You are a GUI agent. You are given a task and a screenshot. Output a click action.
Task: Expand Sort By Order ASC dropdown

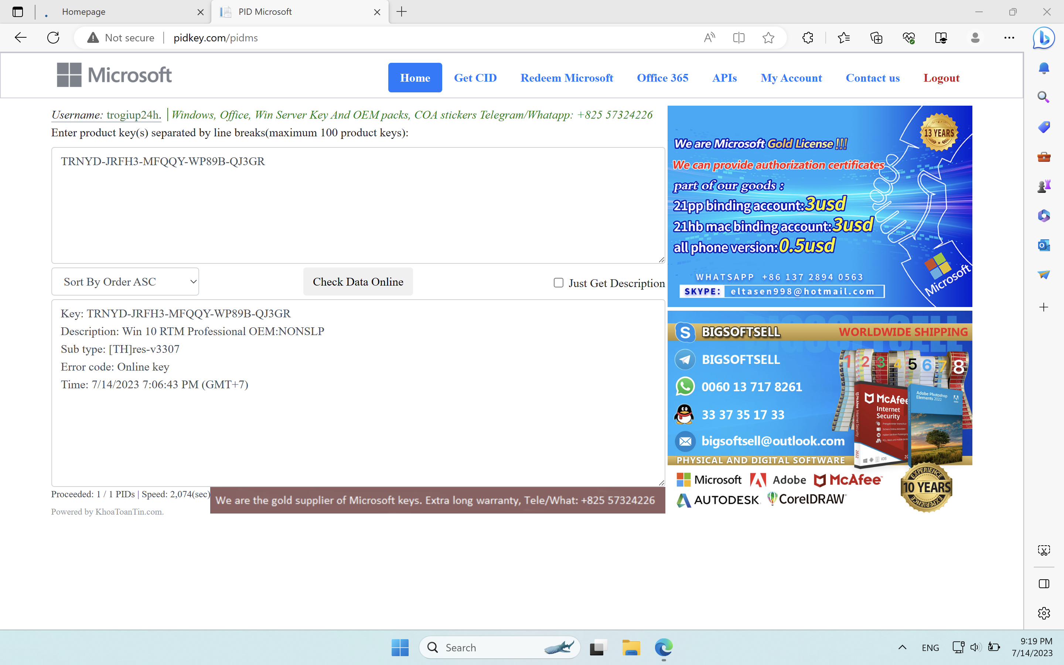125,282
